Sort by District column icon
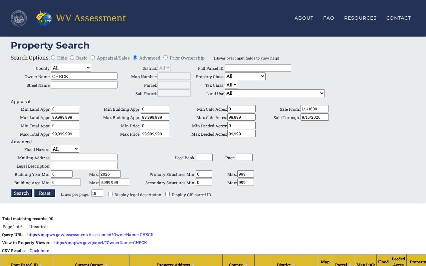426x266 pixels. (294, 265)
